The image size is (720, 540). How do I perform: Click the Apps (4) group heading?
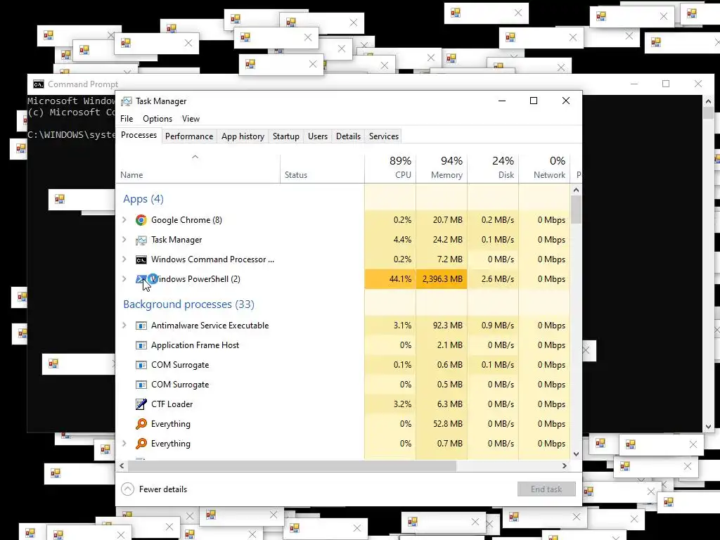point(143,199)
